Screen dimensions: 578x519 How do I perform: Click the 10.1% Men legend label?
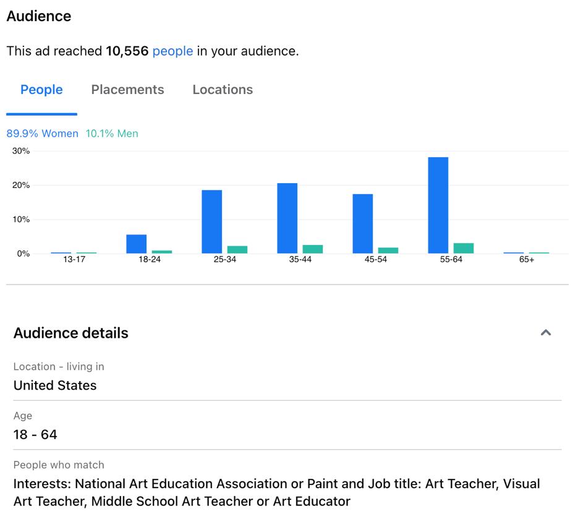pos(112,134)
